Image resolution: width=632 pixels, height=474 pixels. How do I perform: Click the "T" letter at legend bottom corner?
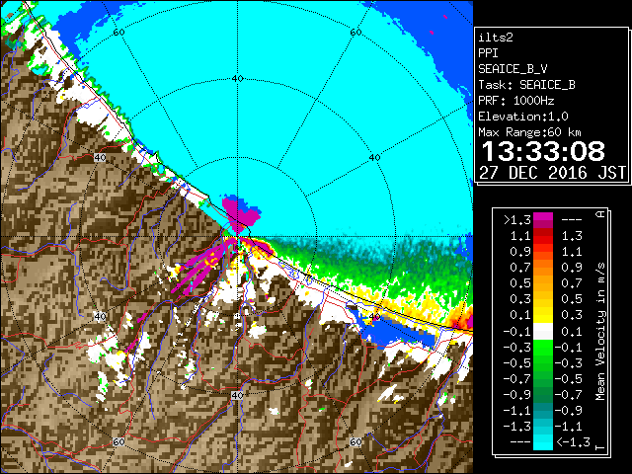click(601, 446)
